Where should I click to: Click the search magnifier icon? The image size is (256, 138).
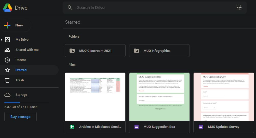point(70,7)
